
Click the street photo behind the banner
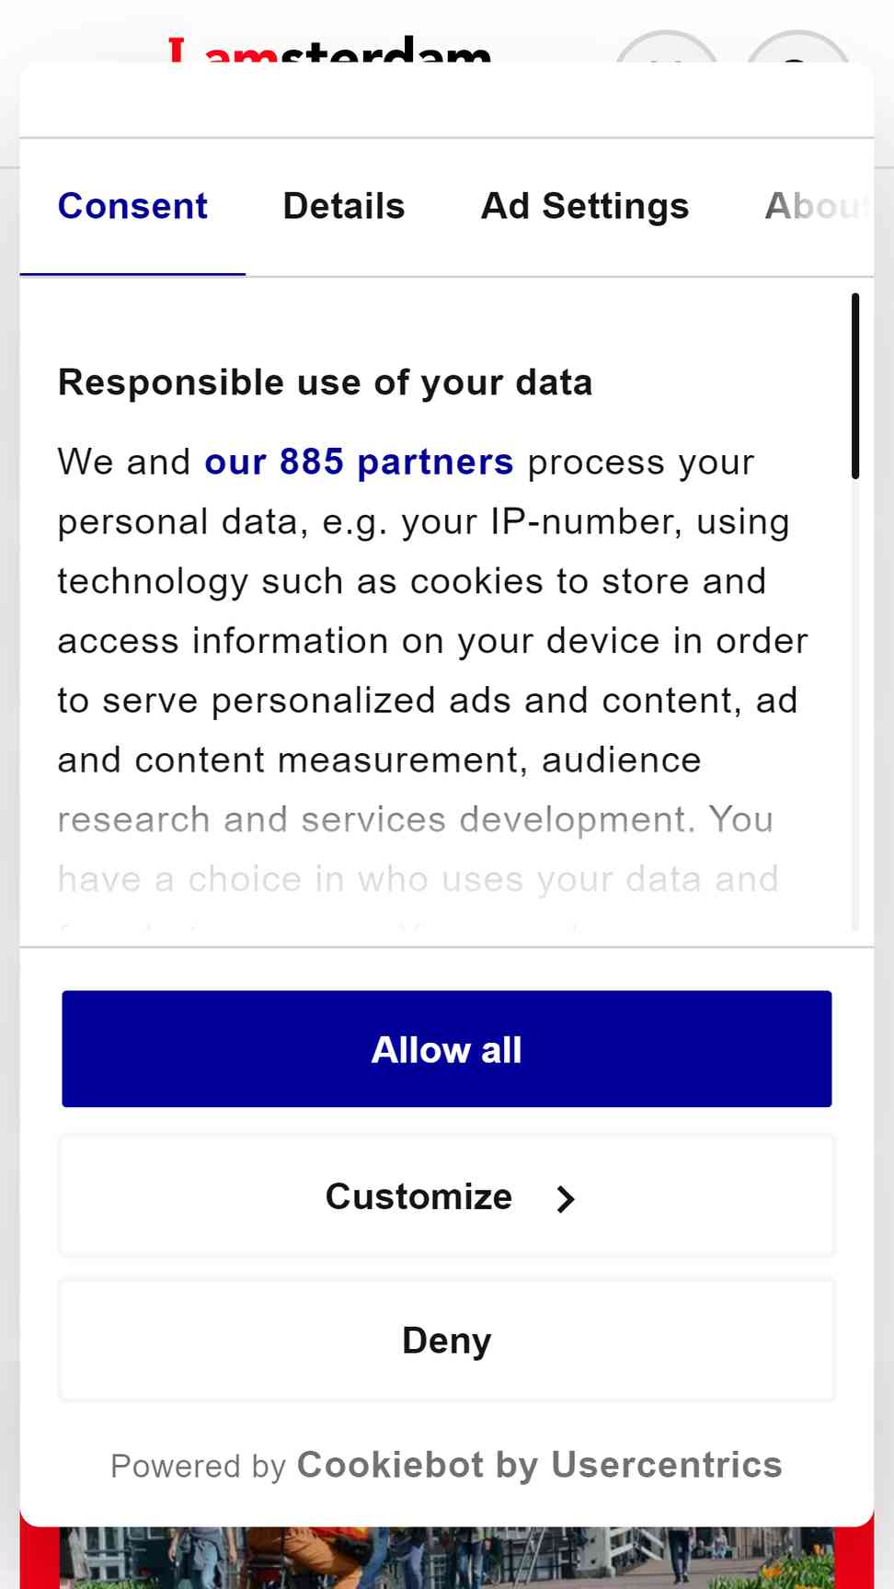pos(447,1558)
